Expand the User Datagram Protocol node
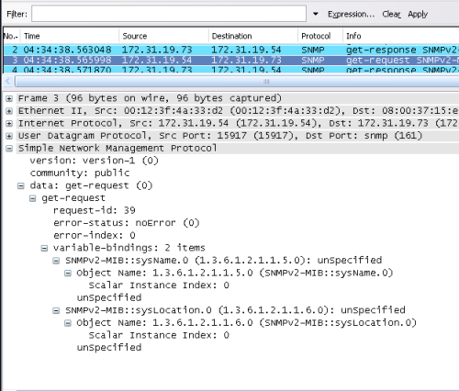The height and width of the screenshot is (391, 459). (x=9, y=136)
